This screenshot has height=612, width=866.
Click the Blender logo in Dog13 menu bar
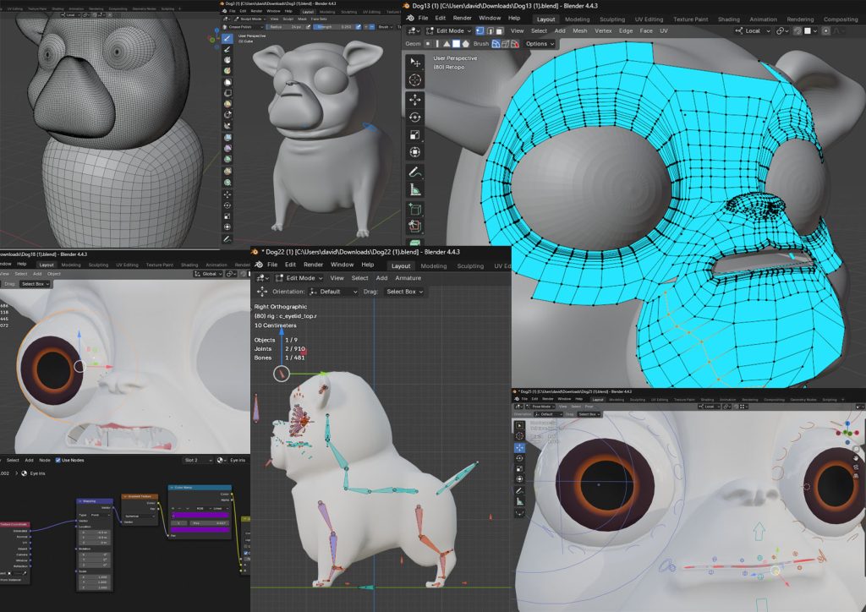click(x=410, y=19)
